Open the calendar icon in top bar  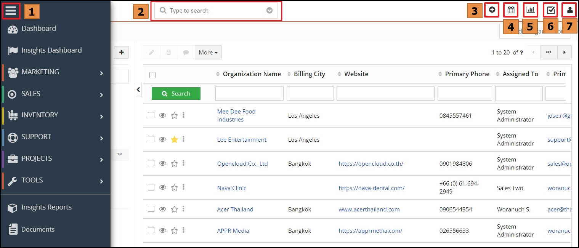[x=511, y=10]
